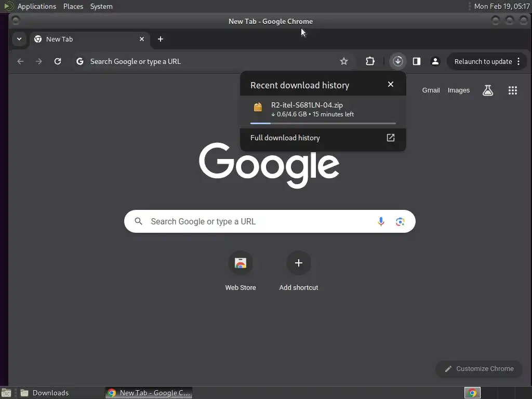Search by image with Google Lens icon
Viewport: 532px width, 399px height.
click(x=400, y=221)
